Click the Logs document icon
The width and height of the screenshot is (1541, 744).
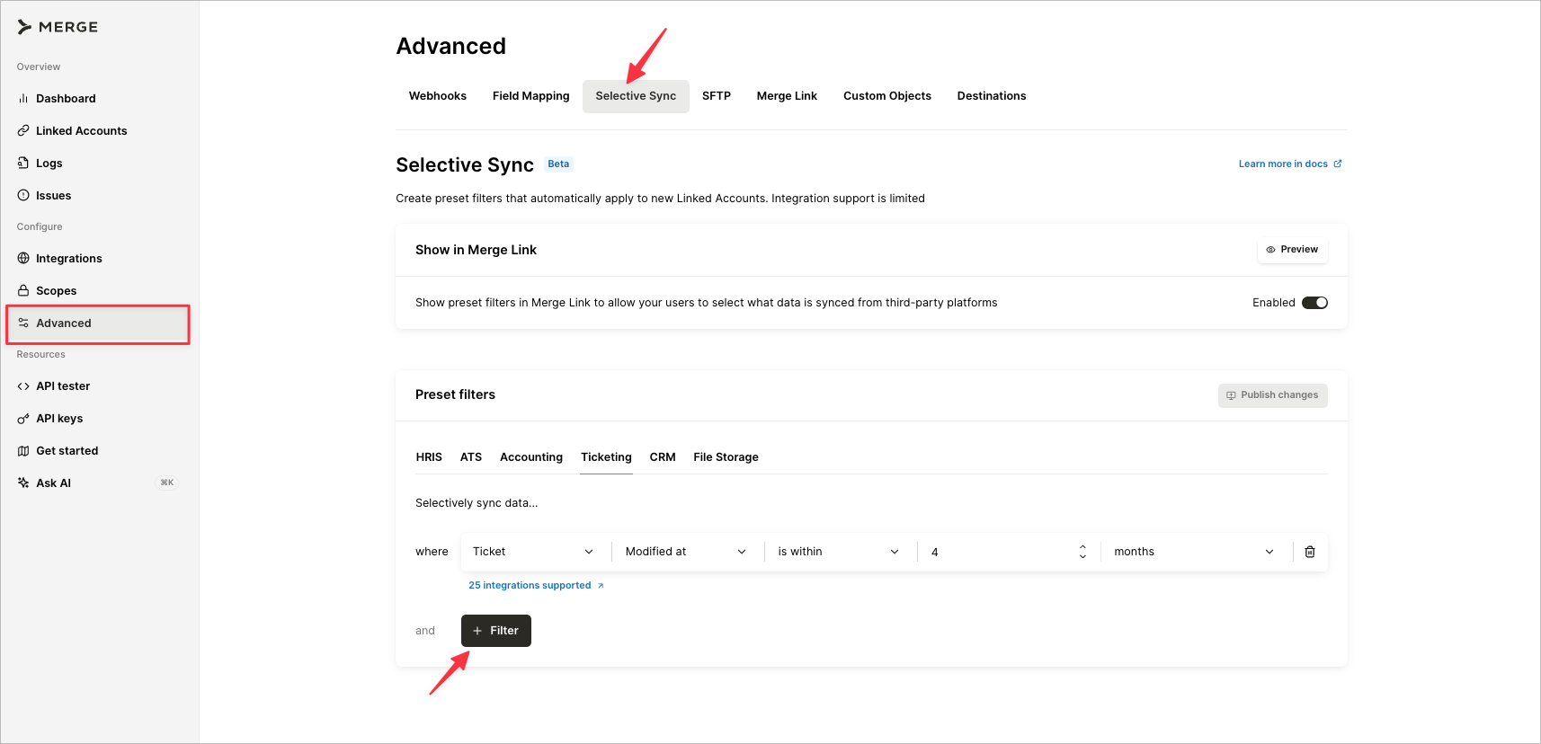[x=23, y=164]
